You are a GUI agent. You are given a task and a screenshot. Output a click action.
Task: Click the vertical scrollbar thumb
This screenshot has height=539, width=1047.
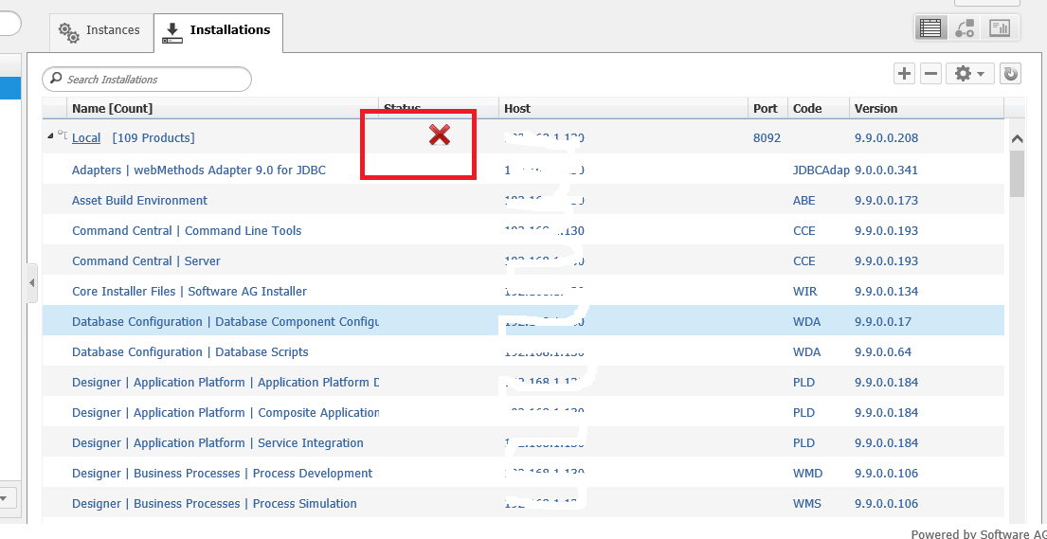(x=1017, y=173)
